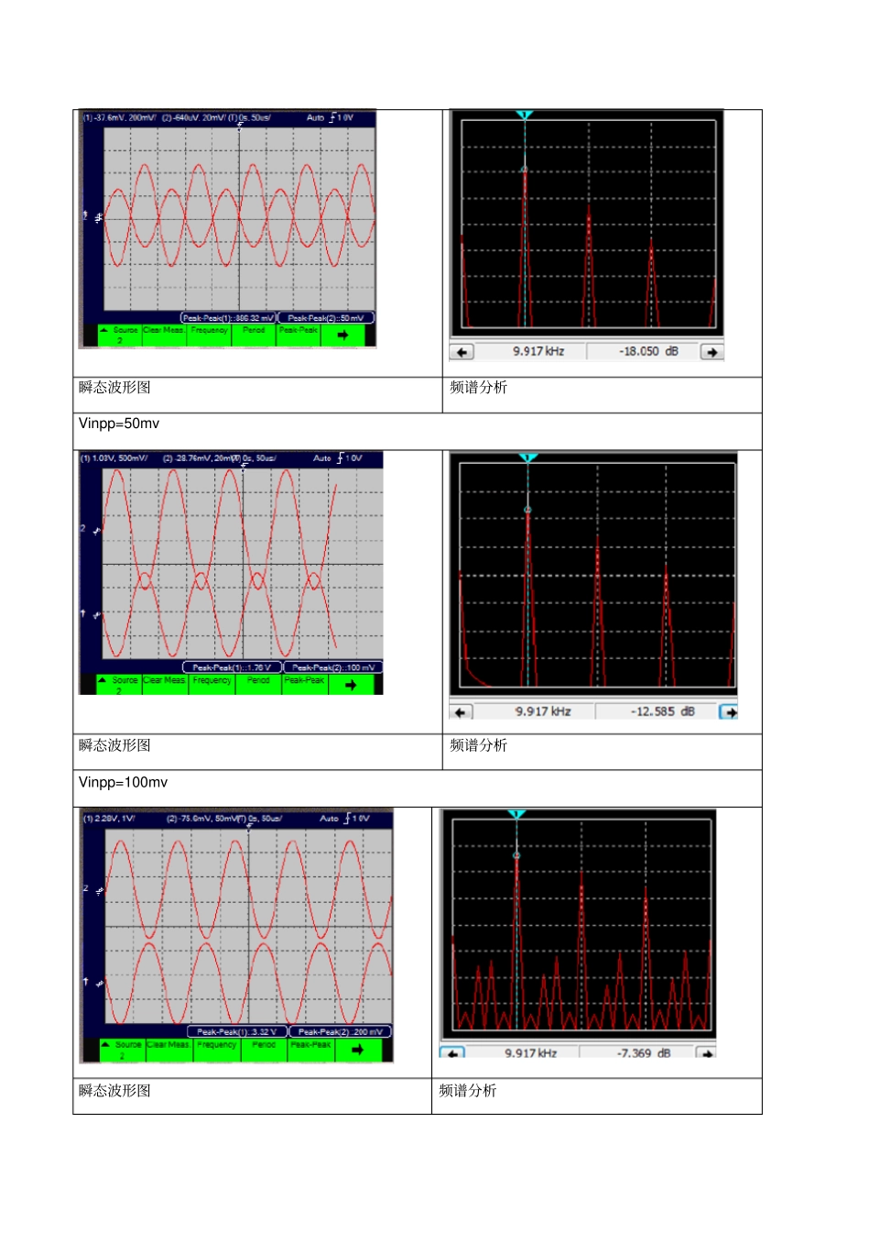
Task: Click 9.917 kHz field beside -12.585 dB
Action: tap(535, 712)
